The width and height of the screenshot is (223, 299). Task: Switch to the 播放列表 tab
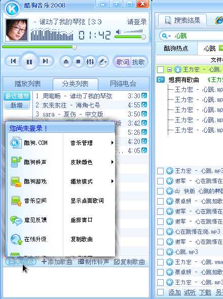click(28, 84)
